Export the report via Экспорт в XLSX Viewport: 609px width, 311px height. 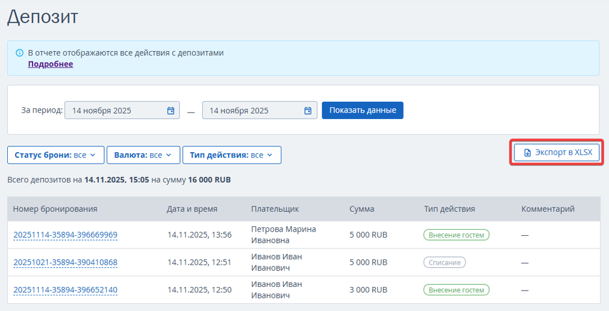click(557, 153)
